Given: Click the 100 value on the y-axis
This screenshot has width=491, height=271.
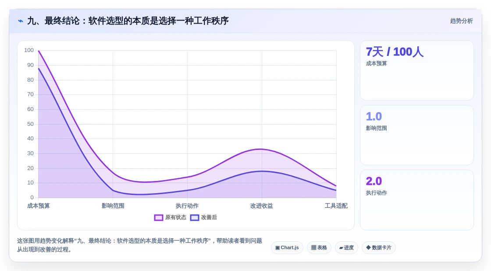Looking at the screenshot, I should pos(29,50).
